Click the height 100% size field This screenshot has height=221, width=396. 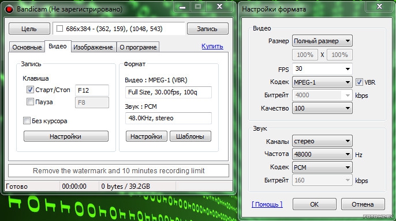pyautogui.click(x=339, y=55)
